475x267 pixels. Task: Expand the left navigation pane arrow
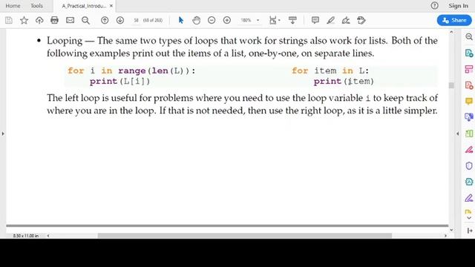[x=3, y=133]
